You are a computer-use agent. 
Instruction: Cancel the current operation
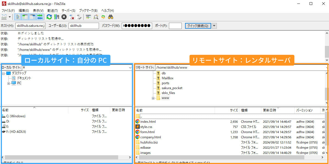(x=64, y=17)
